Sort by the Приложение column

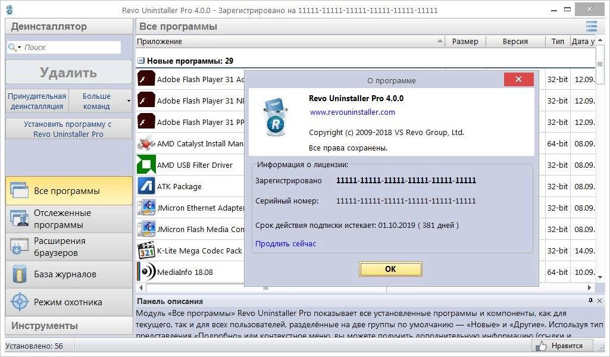click(290, 41)
